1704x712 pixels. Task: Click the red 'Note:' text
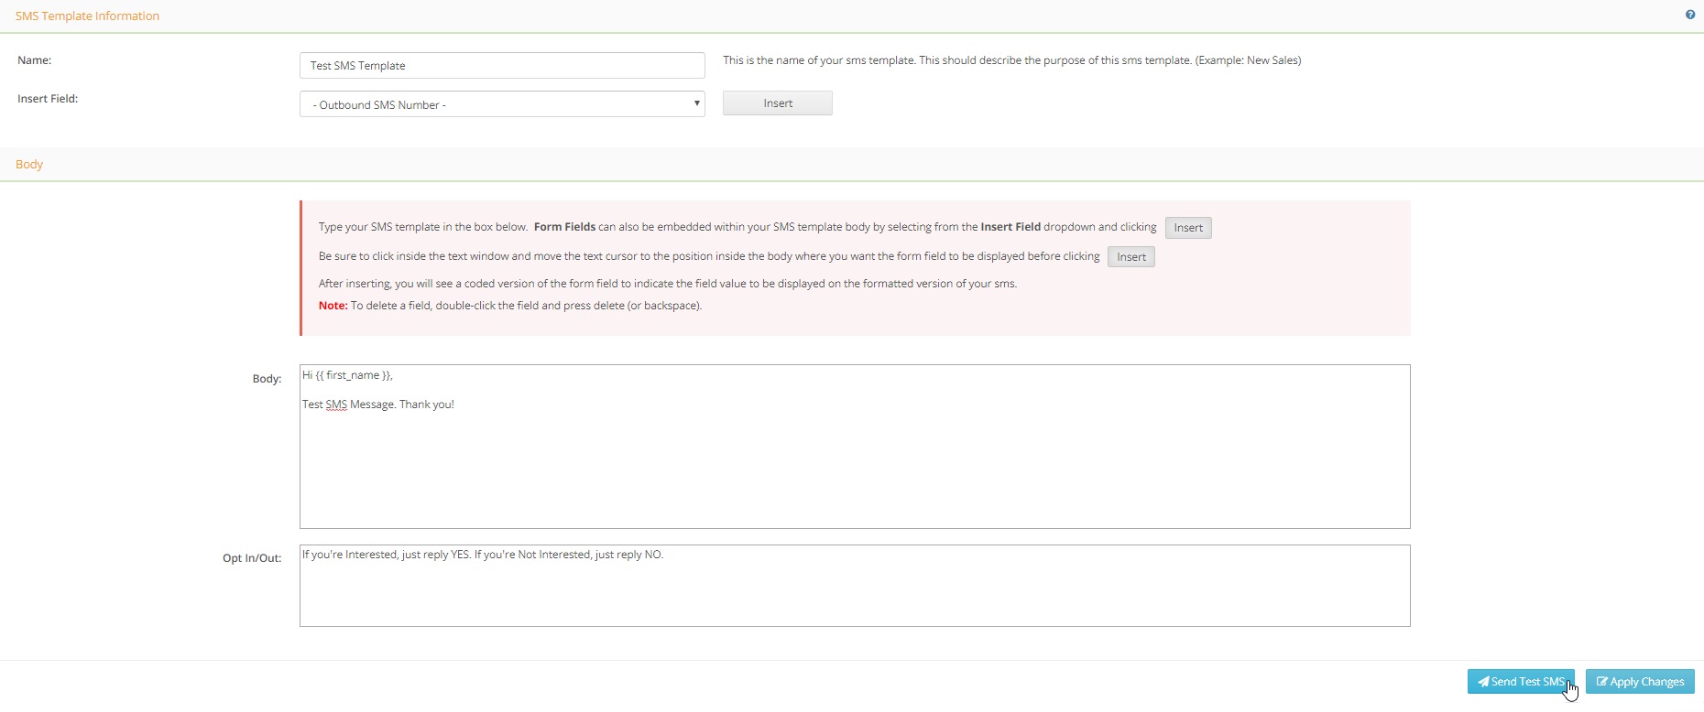coord(333,306)
